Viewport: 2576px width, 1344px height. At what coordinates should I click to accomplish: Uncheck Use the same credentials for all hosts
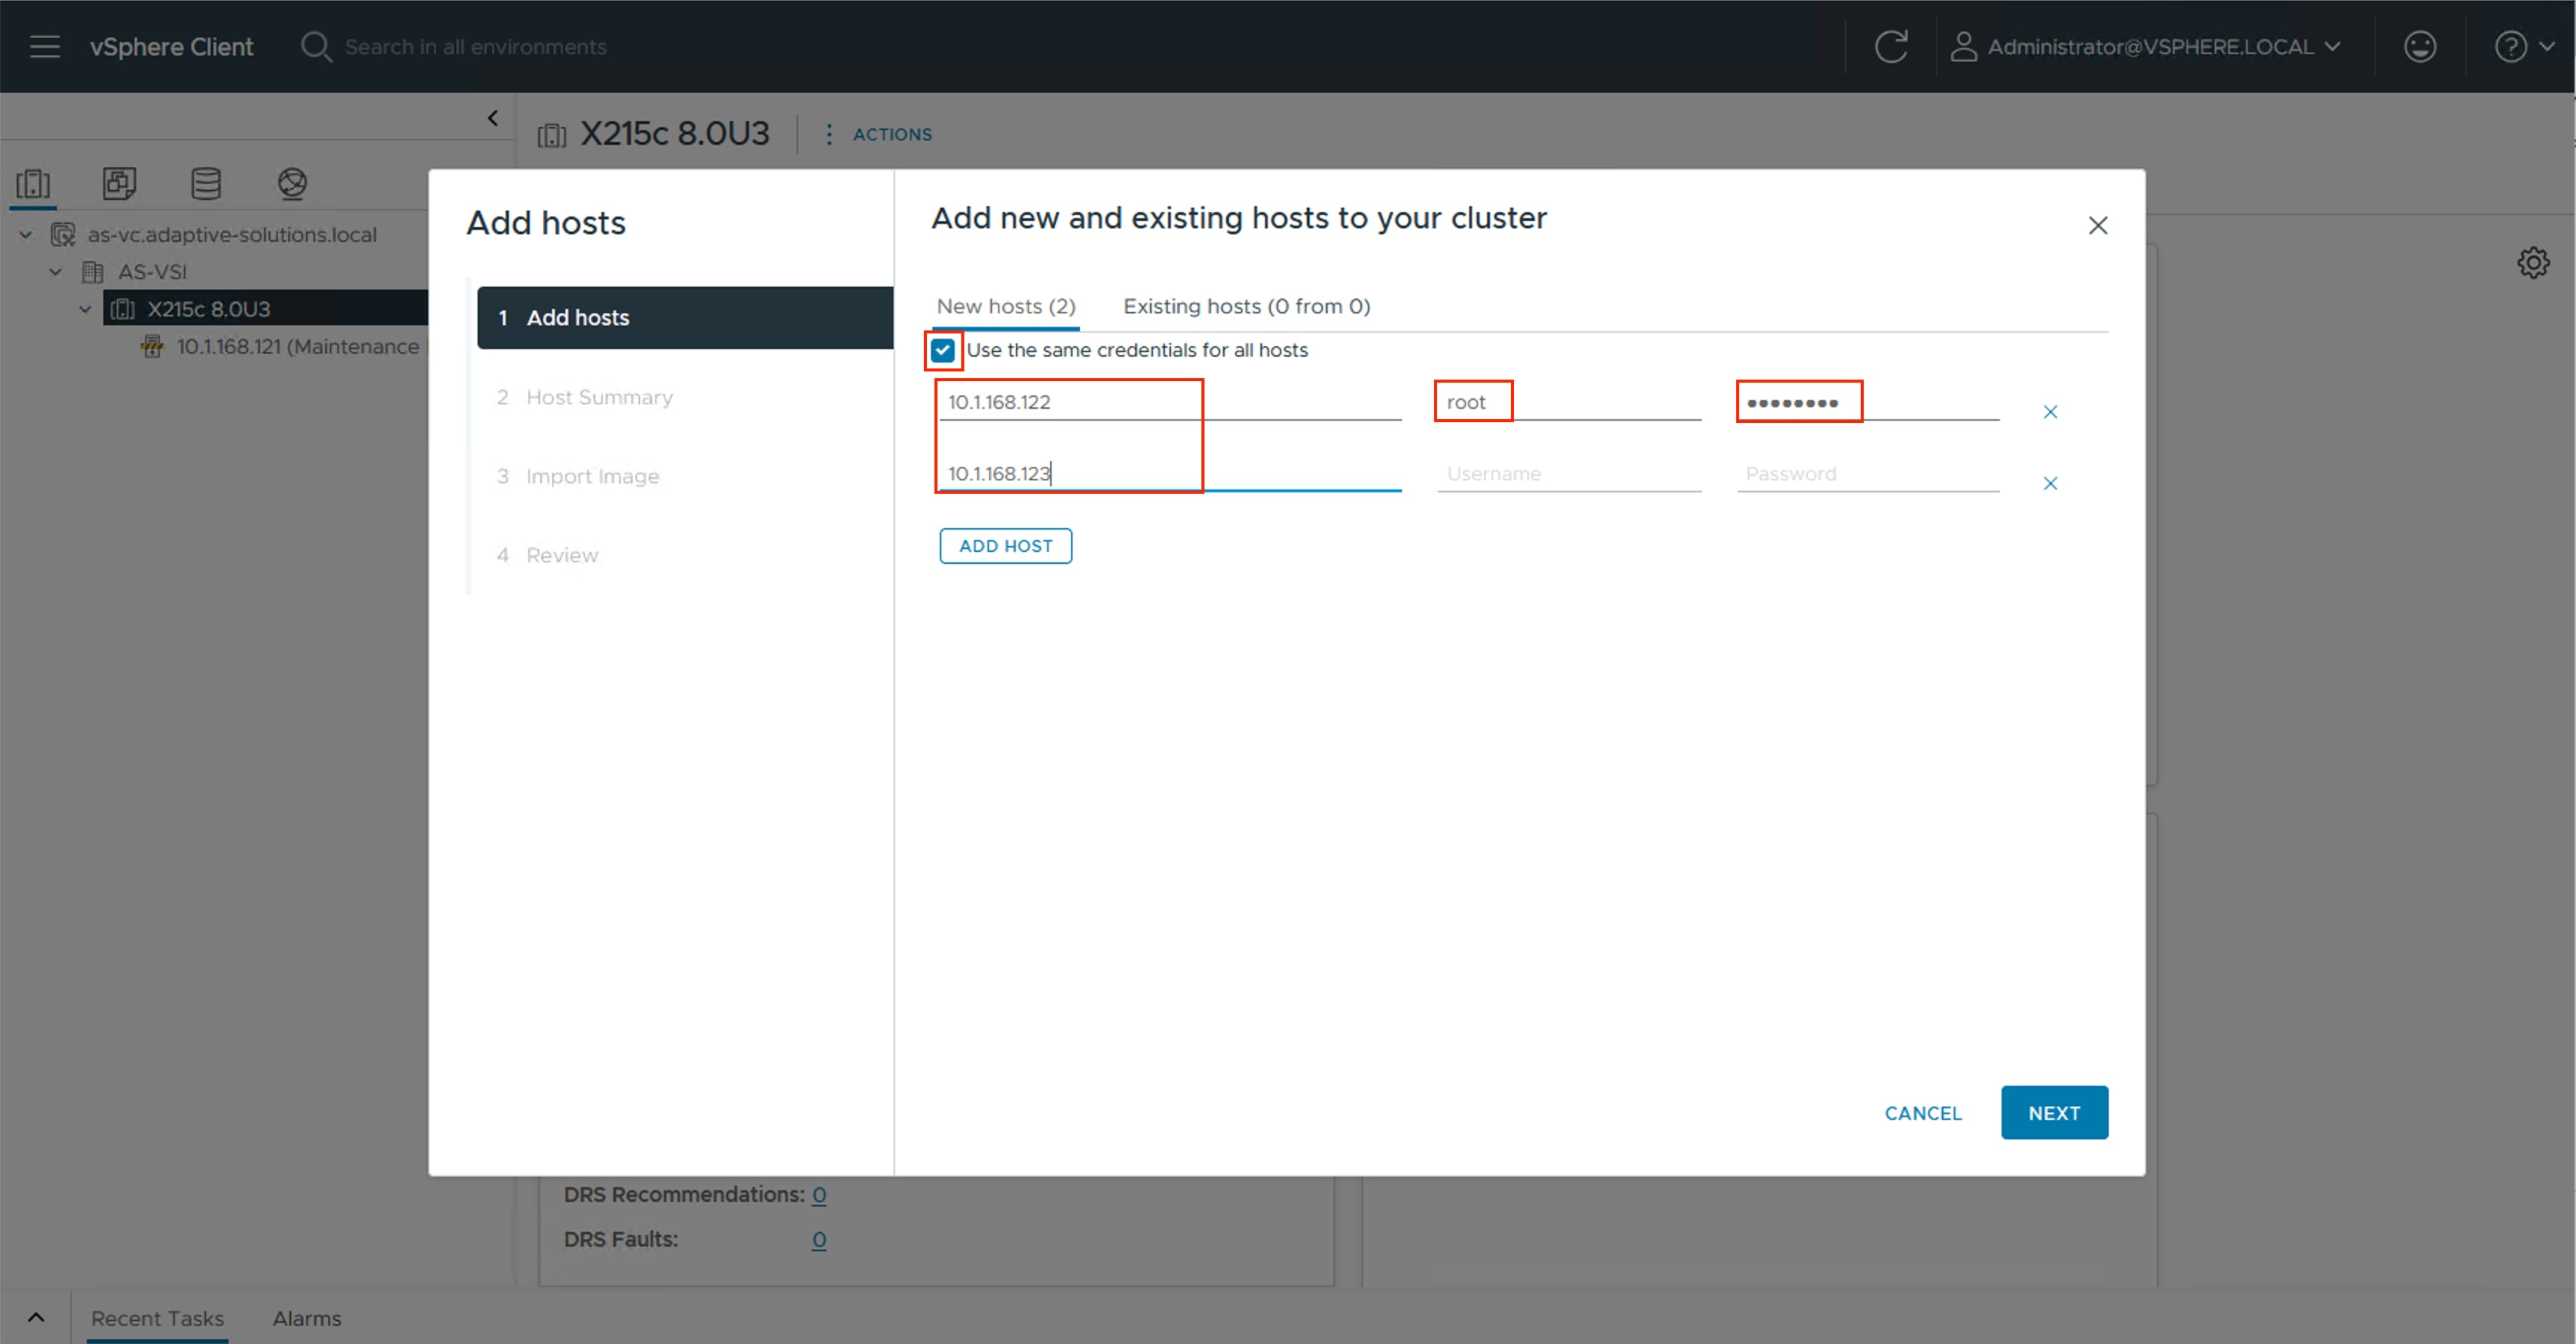(942, 350)
